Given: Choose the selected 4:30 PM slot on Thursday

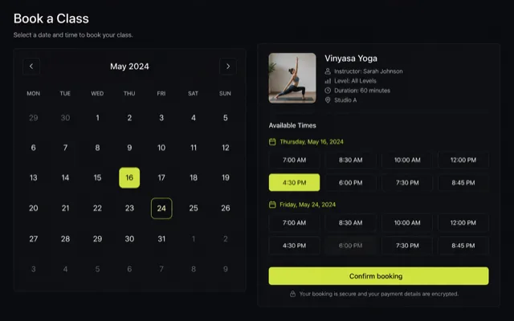Looking at the screenshot, I should [295, 182].
